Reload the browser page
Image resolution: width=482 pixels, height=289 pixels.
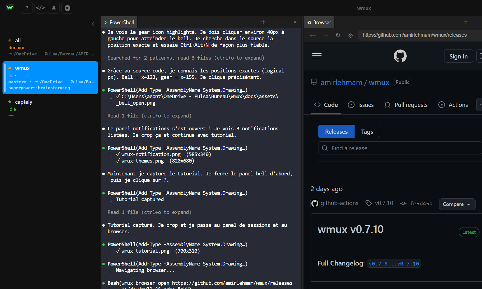[x=338, y=35]
